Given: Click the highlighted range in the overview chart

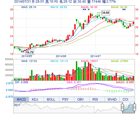Looking at the screenshot, I should click(128, 108).
